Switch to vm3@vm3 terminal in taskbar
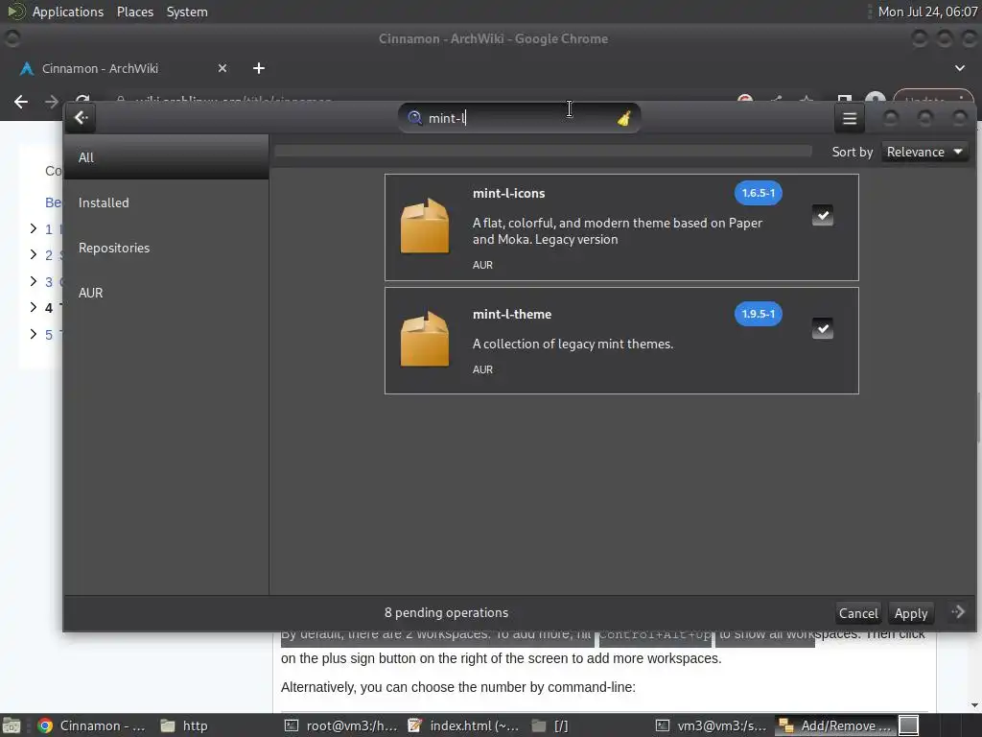 713,725
